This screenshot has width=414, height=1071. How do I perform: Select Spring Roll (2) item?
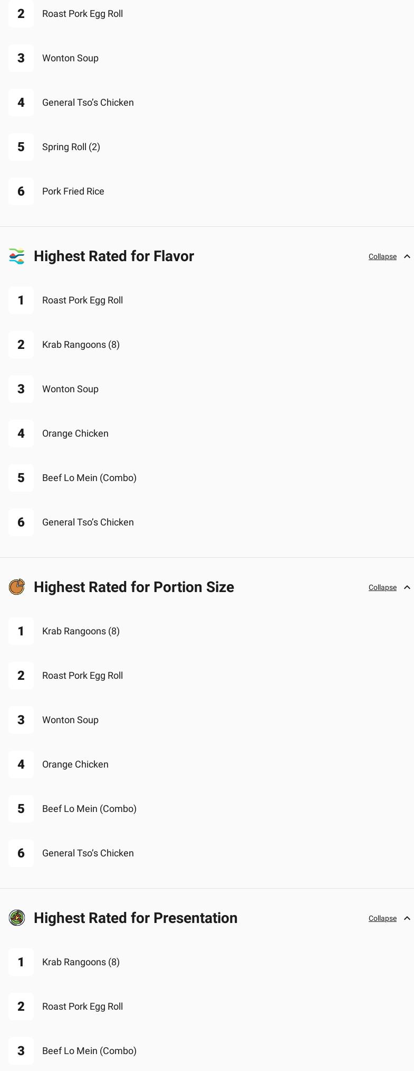(71, 147)
